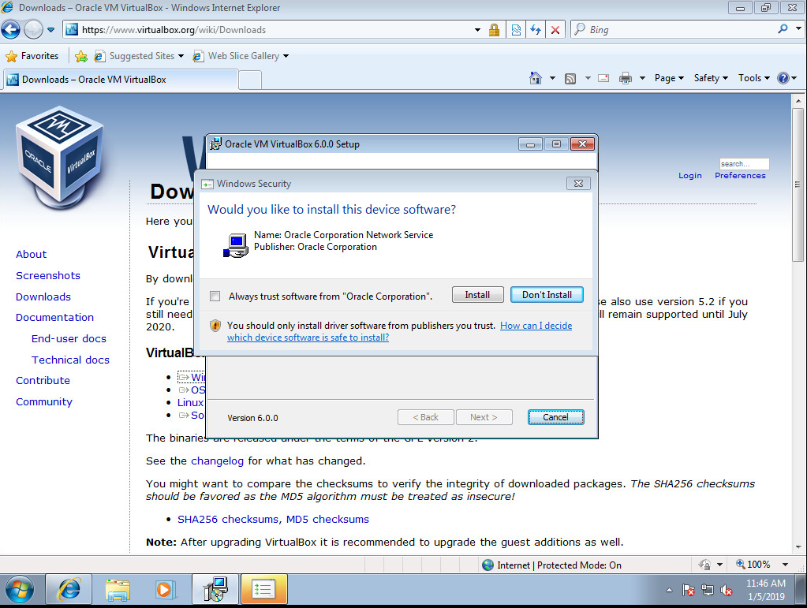The height and width of the screenshot is (608, 807).
Task: Open the MD5 checksums link
Action: point(327,520)
